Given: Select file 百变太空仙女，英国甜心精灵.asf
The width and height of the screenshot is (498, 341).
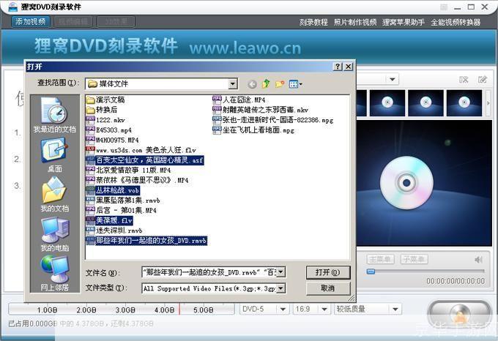Looking at the screenshot, I should click(x=145, y=160).
